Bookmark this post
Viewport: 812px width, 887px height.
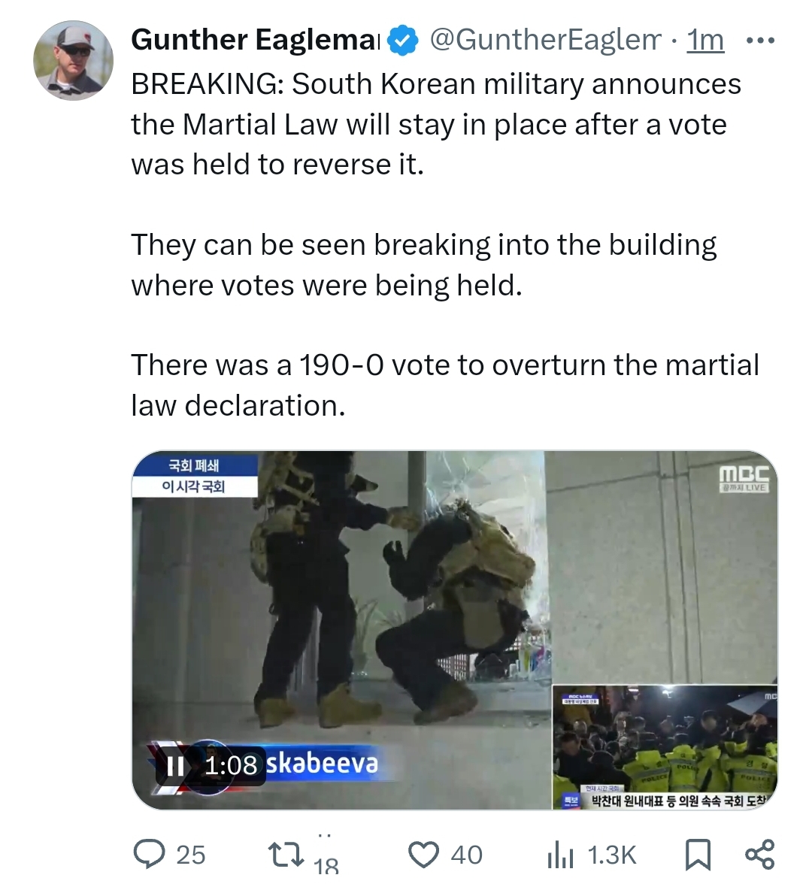click(x=698, y=855)
